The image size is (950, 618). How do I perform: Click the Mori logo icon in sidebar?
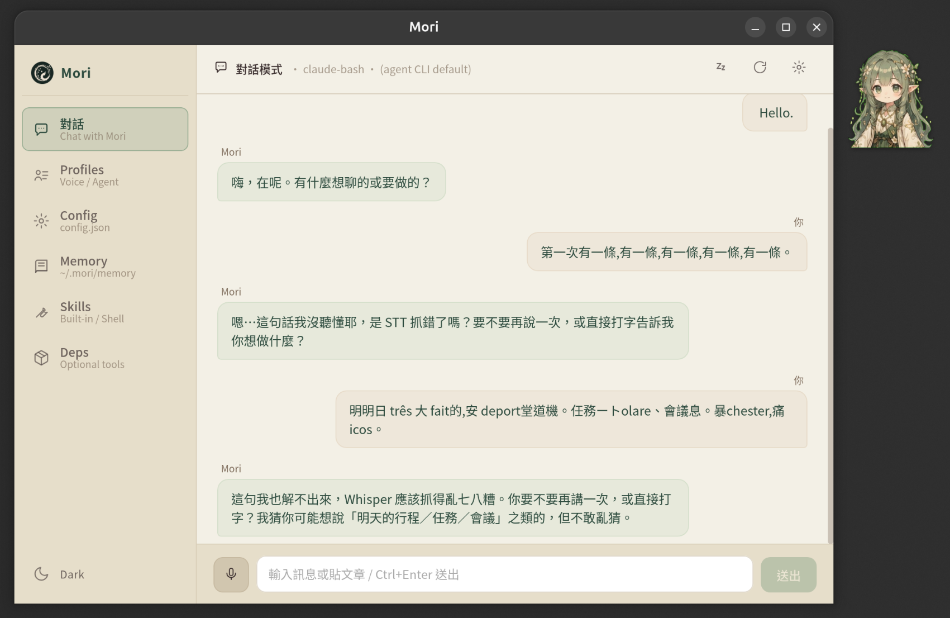[42, 73]
